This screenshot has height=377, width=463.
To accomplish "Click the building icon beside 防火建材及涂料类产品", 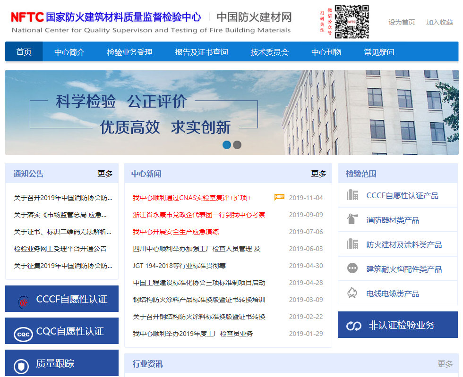I will [x=352, y=244].
